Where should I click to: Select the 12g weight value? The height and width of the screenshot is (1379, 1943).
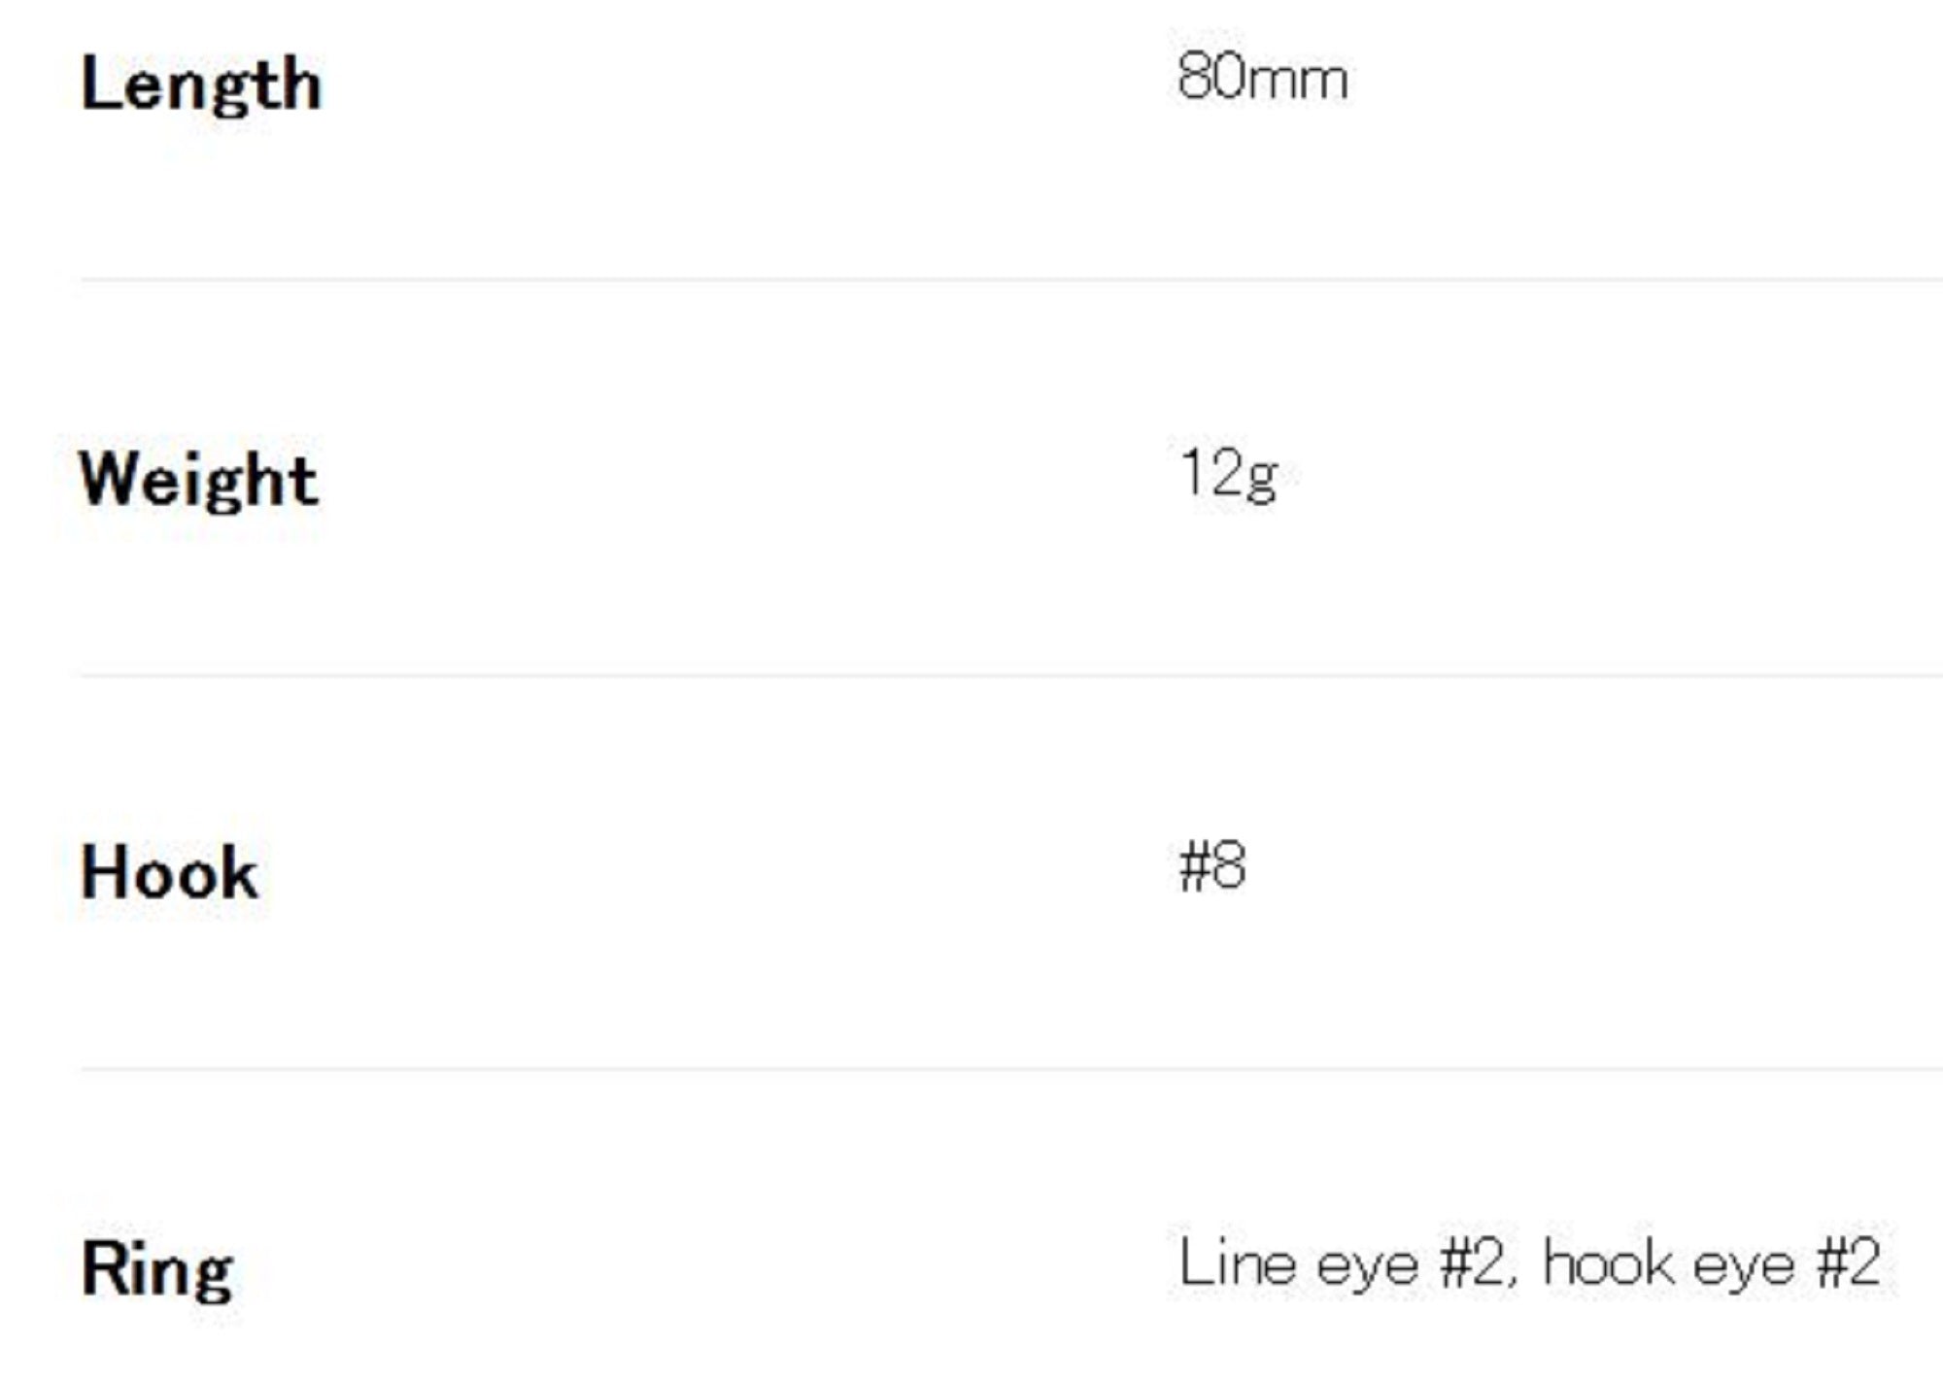coord(1229,475)
